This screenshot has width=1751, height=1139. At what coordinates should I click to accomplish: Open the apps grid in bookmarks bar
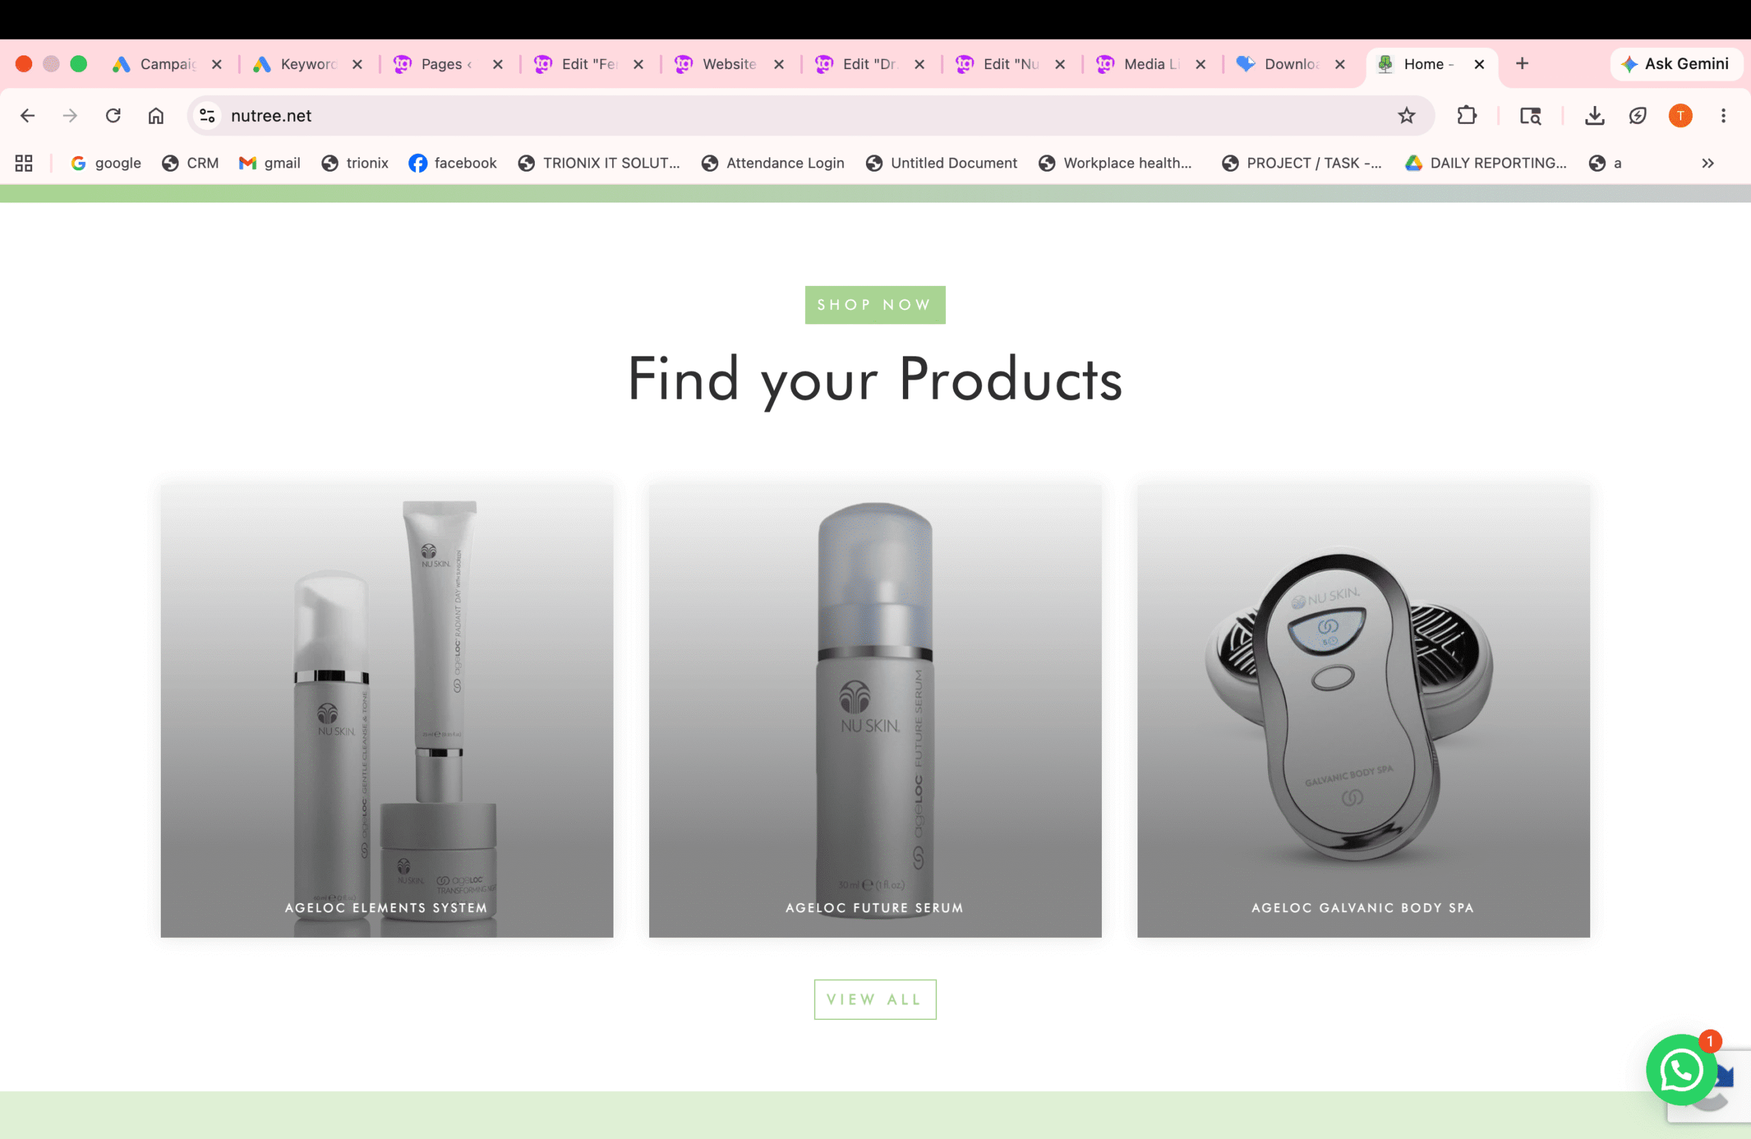click(x=23, y=163)
